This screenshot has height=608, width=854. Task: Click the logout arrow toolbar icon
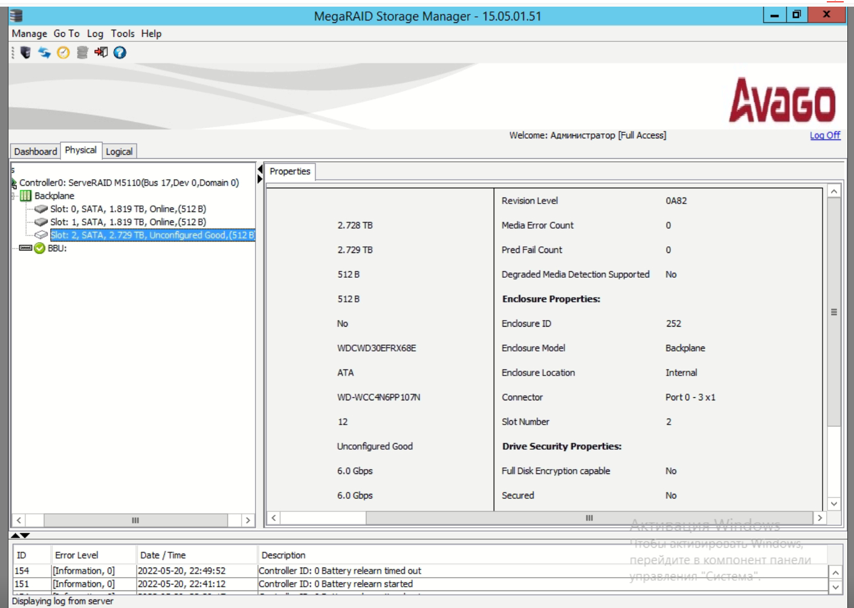pos(101,53)
